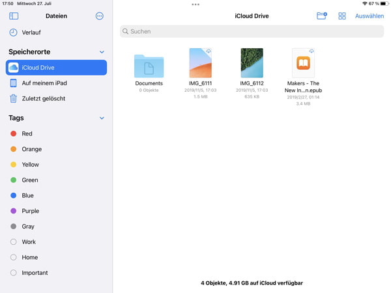Screen dimensions: 391x293
Task: Click the iPad device icon
Action: point(13,83)
